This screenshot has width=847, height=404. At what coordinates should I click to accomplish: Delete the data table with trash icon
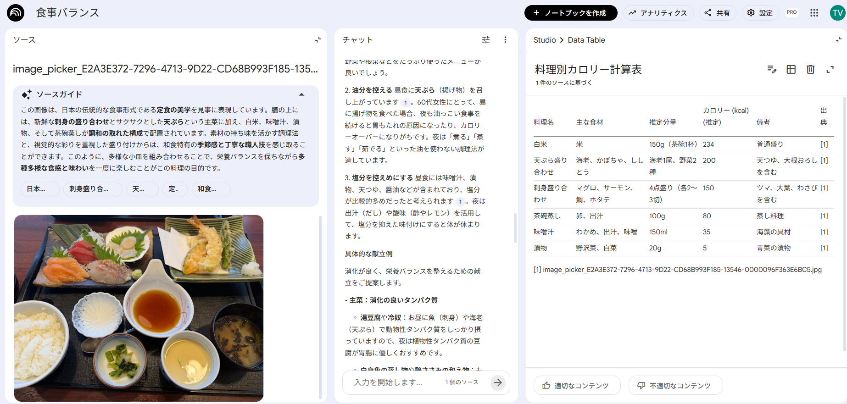pyautogui.click(x=810, y=70)
